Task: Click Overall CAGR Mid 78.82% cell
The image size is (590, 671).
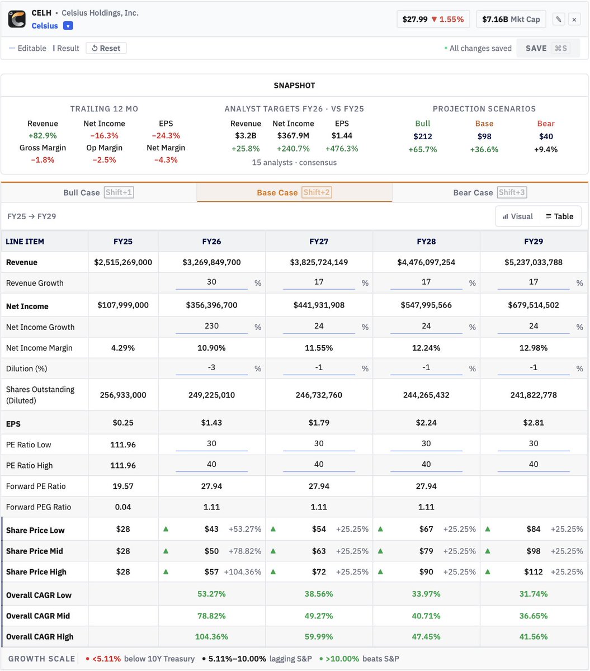Action: (x=211, y=616)
